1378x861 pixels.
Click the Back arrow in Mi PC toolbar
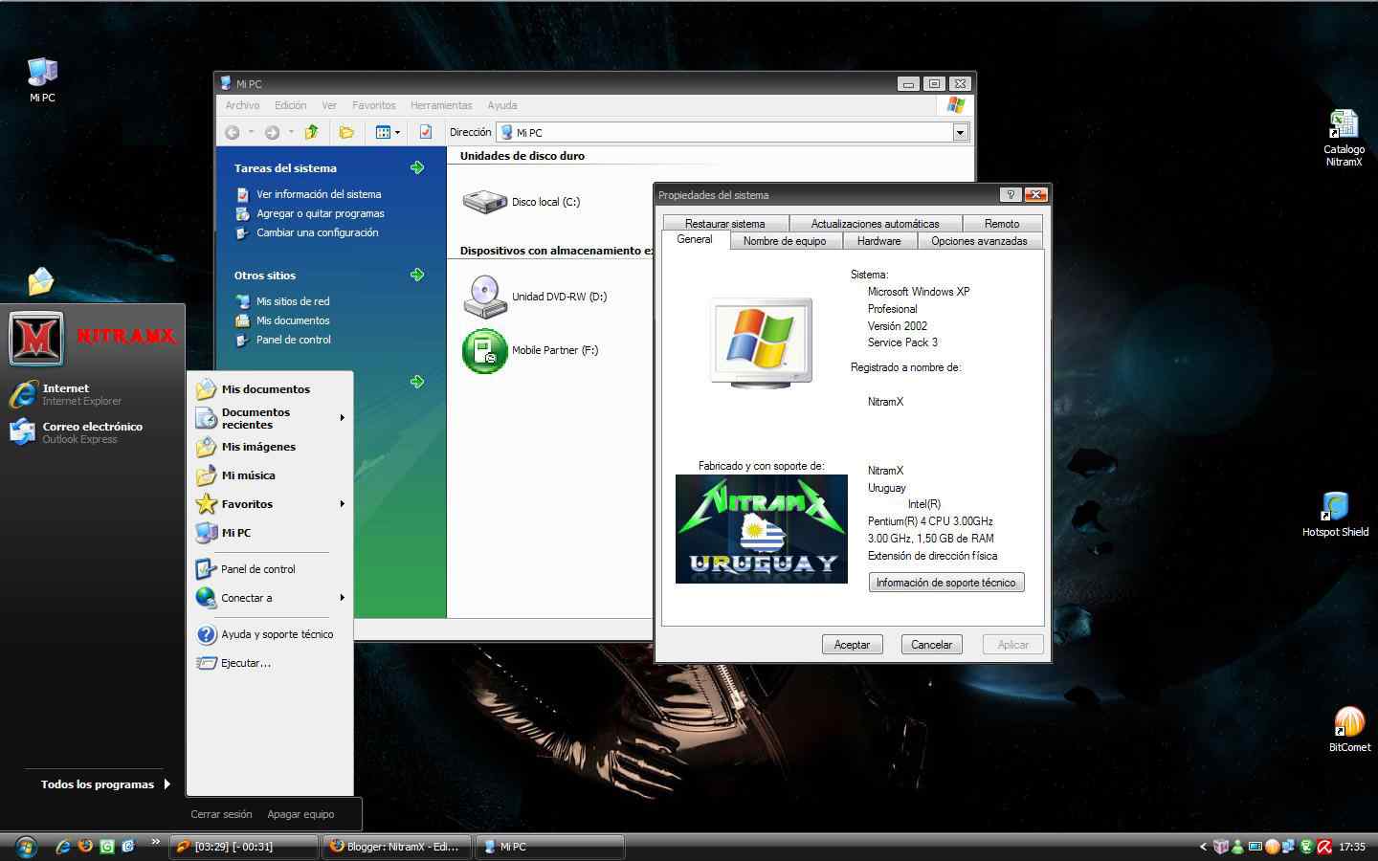click(233, 132)
